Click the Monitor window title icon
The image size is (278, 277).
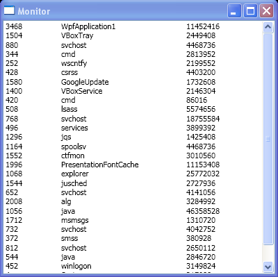9,10
